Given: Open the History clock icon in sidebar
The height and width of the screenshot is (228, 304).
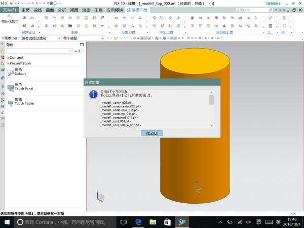Looking at the screenshot, I should [x=3, y=94].
